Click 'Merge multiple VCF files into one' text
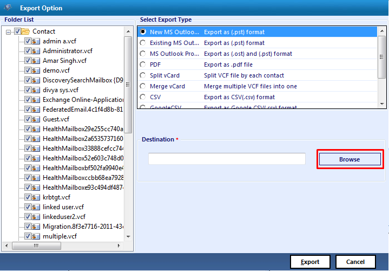The width and height of the screenshot is (389, 271). point(250,86)
